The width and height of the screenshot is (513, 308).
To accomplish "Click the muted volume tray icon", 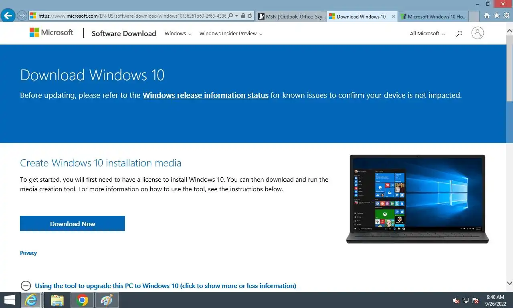I will pyautogui.click(x=456, y=300).
